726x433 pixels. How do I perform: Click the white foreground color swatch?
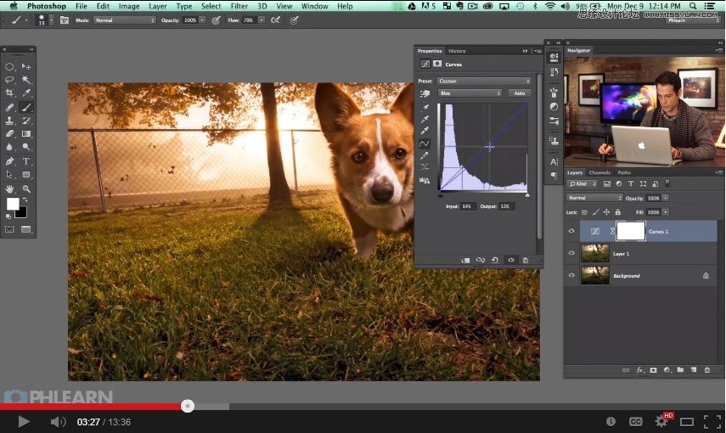pyautogui.click(x=13, y=204)
